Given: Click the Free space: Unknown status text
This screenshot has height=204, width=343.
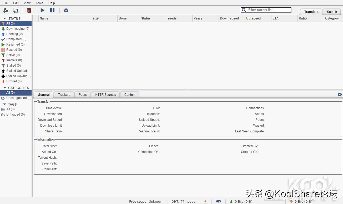Looking at the screenshot, I should click(x=146, y=202).
